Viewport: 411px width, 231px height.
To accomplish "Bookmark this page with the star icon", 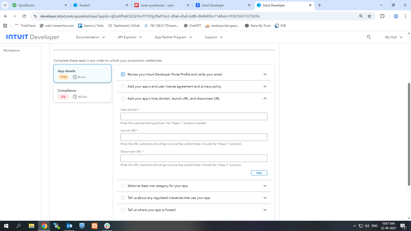I will point(369,16).
